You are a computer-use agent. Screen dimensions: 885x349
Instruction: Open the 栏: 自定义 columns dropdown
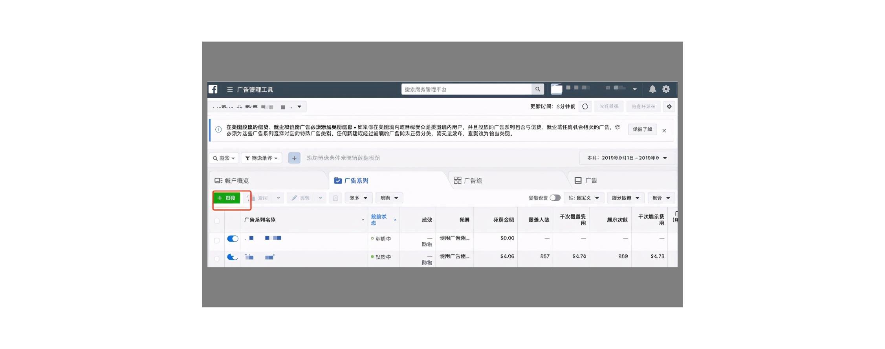coord(584,198)
